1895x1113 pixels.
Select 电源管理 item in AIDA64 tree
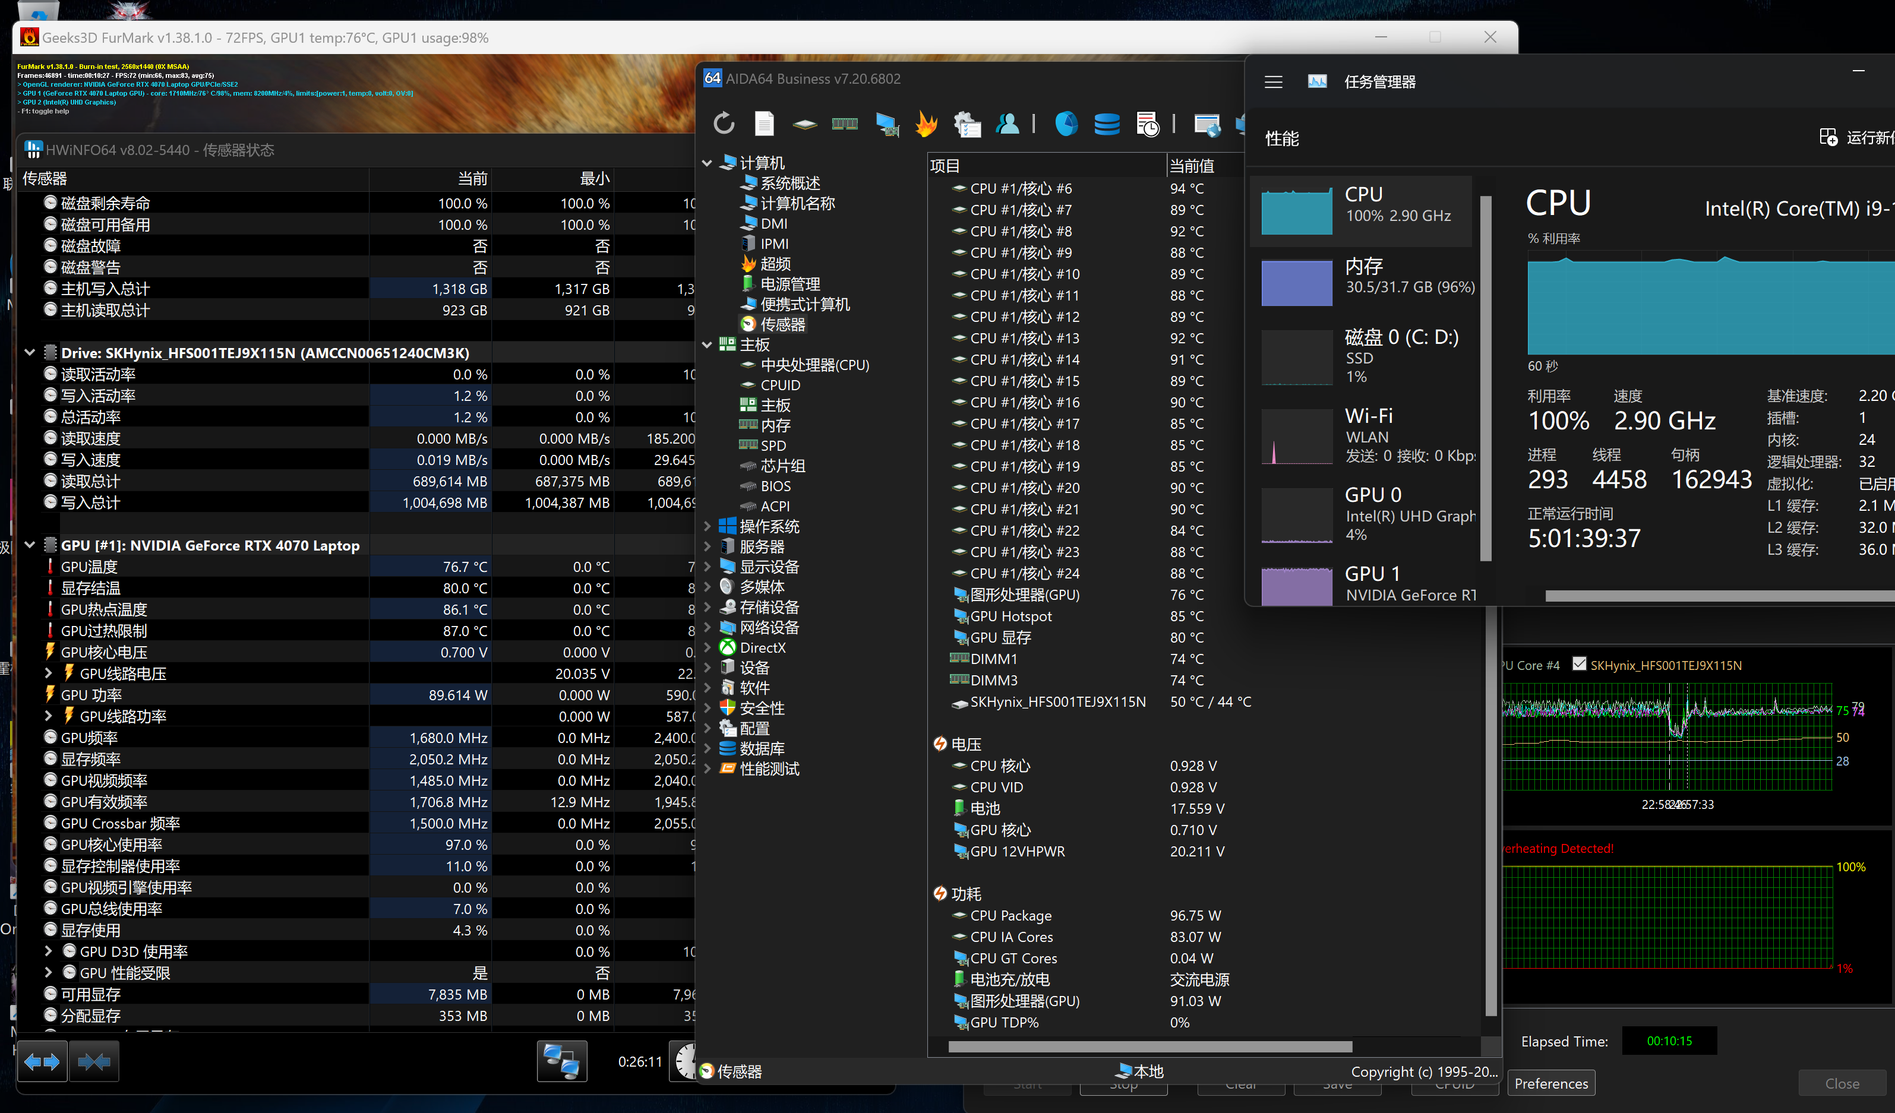(790, 283)
